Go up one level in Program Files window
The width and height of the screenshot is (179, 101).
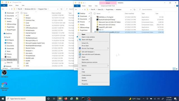point(12,9)
